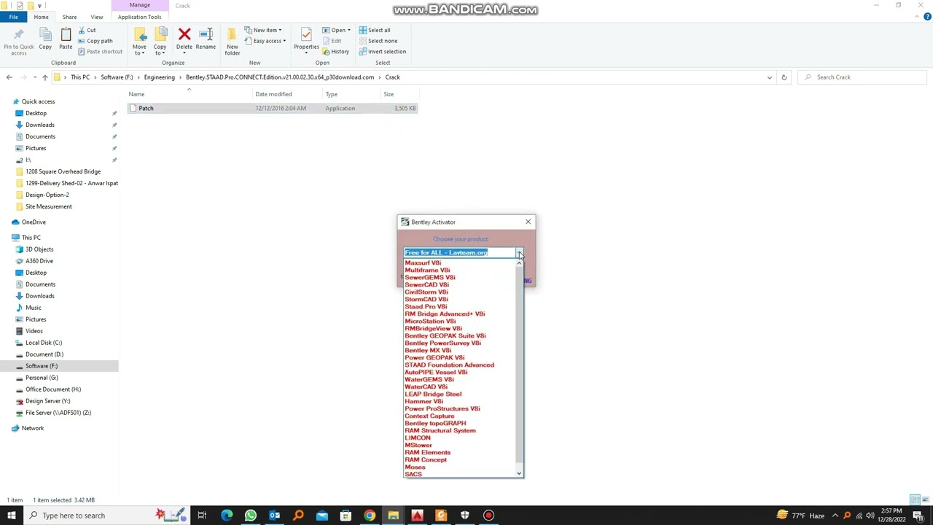This screenshot has height=525, width=933.
Task: Open Software (F:) in navigation pane
Action: (x=42, y=366)
